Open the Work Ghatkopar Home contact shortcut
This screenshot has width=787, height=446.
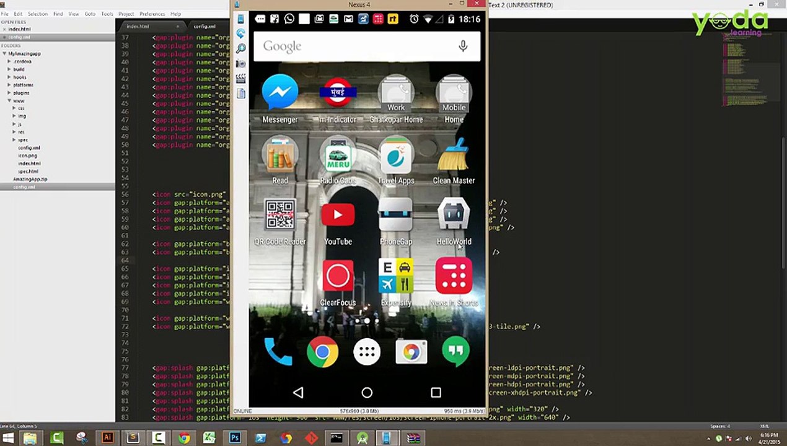point(396,94)
